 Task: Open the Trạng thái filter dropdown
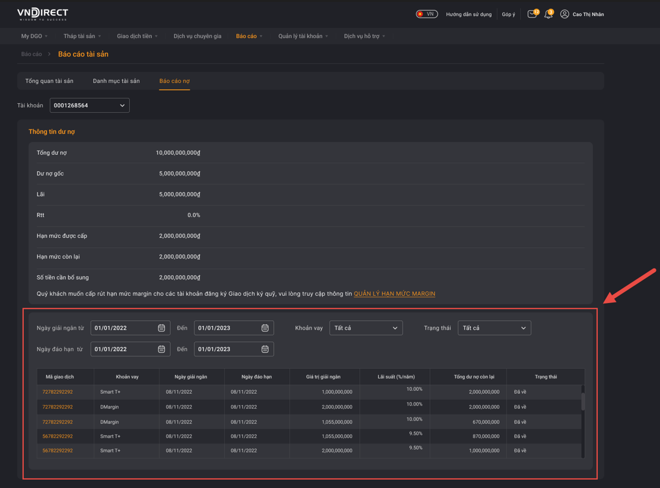(x=494, y=328)
